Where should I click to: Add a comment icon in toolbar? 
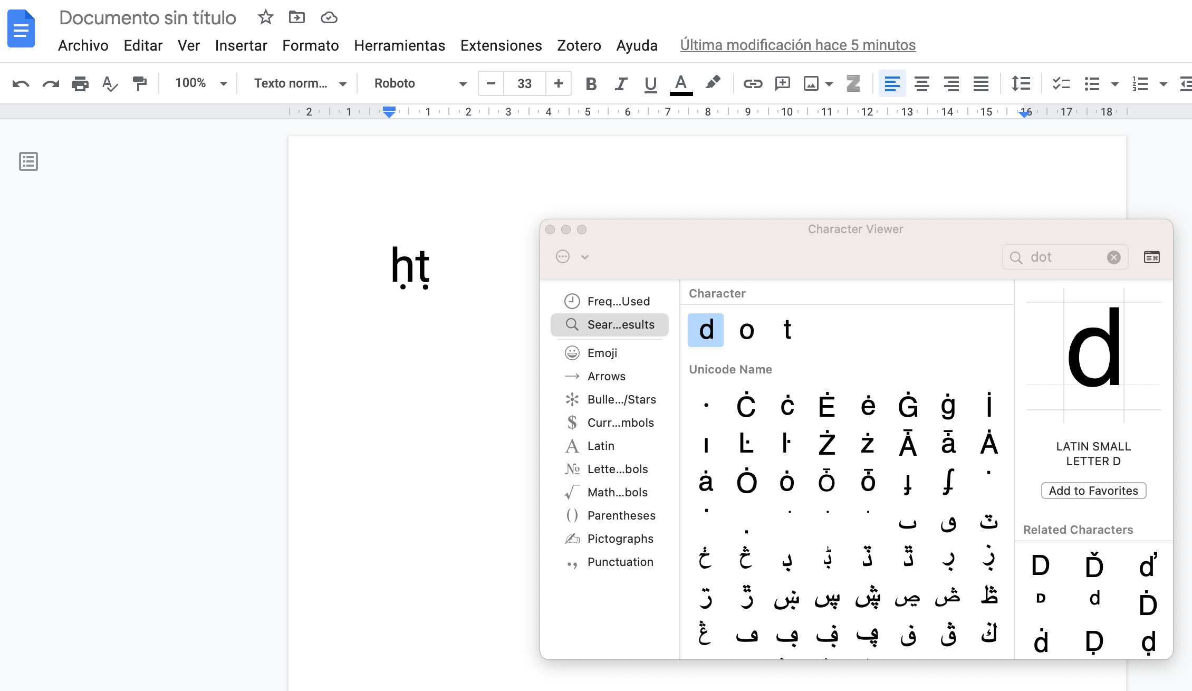[782, 83]
